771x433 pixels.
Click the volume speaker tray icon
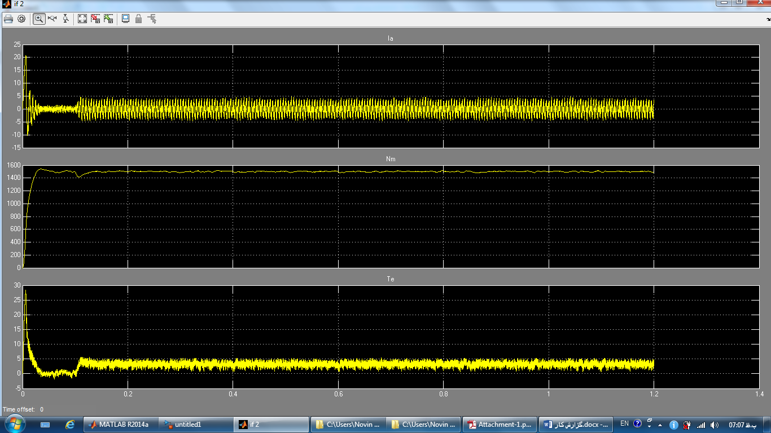pos(715,425)
